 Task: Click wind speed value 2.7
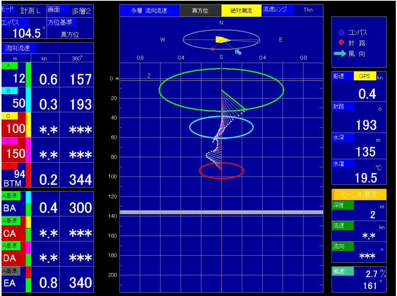(x=371, y=274)
